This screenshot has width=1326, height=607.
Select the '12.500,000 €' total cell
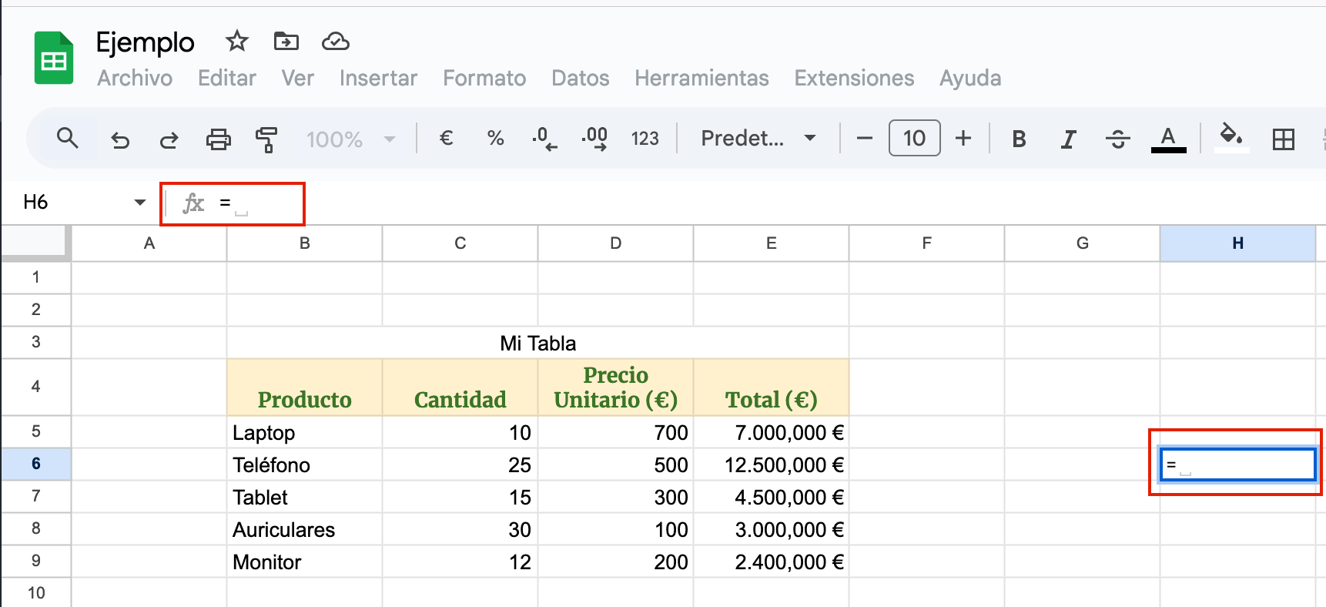772,464
